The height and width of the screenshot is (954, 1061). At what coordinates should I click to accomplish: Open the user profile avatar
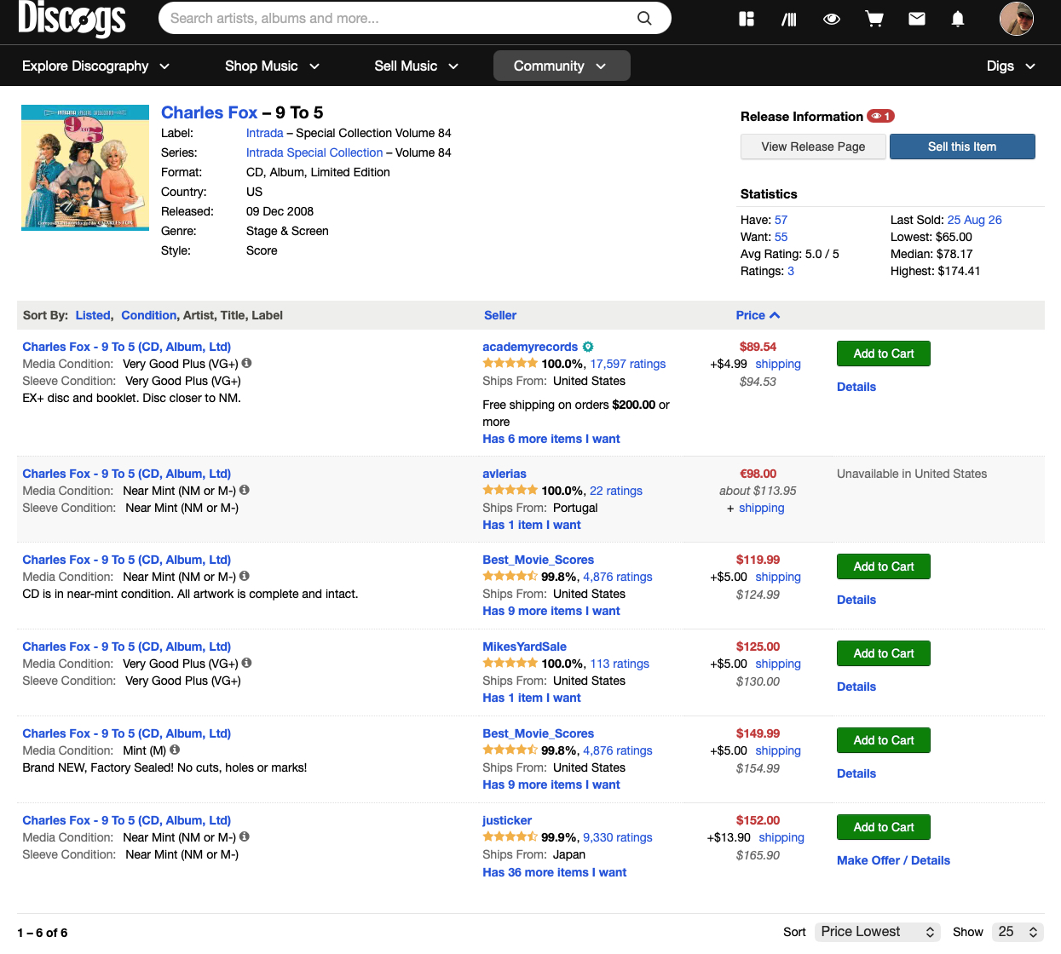point(1017,19)
